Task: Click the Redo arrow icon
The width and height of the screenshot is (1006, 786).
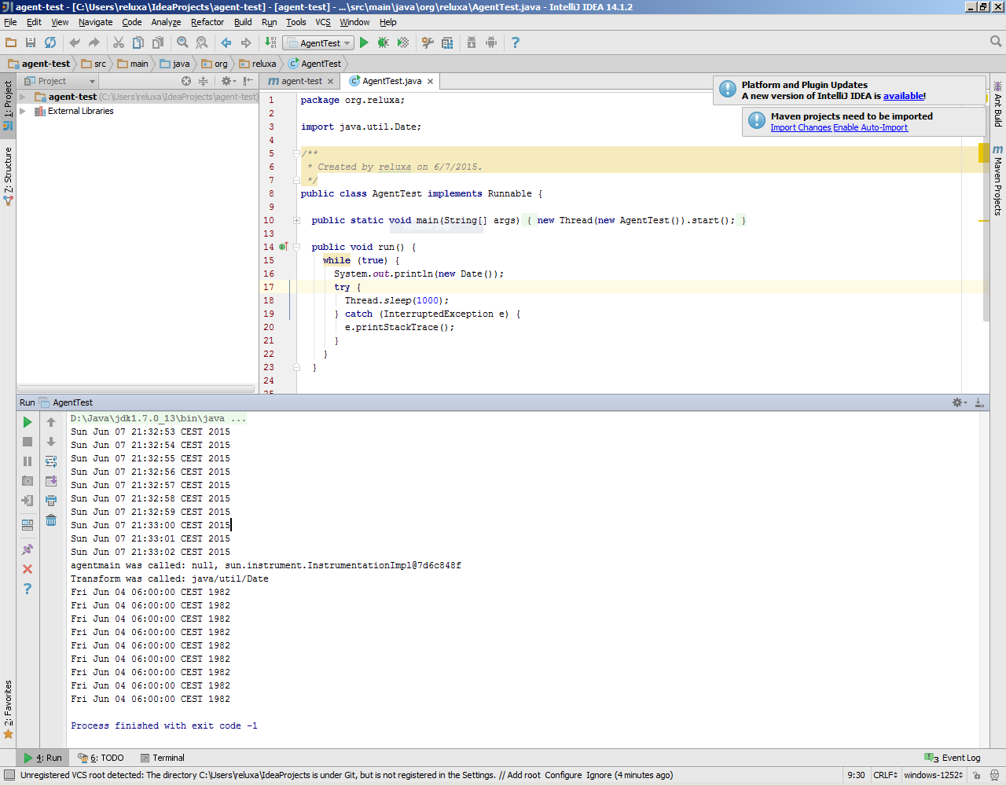Action: tap(94, 42)
